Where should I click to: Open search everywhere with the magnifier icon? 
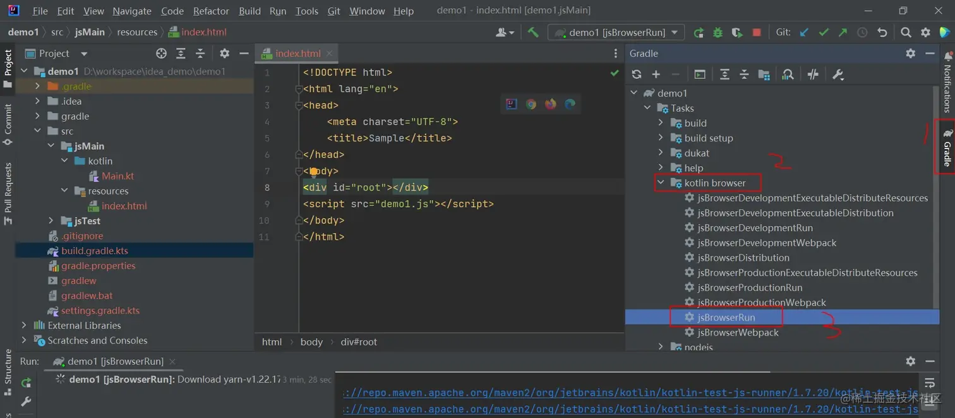pos(906,32)
